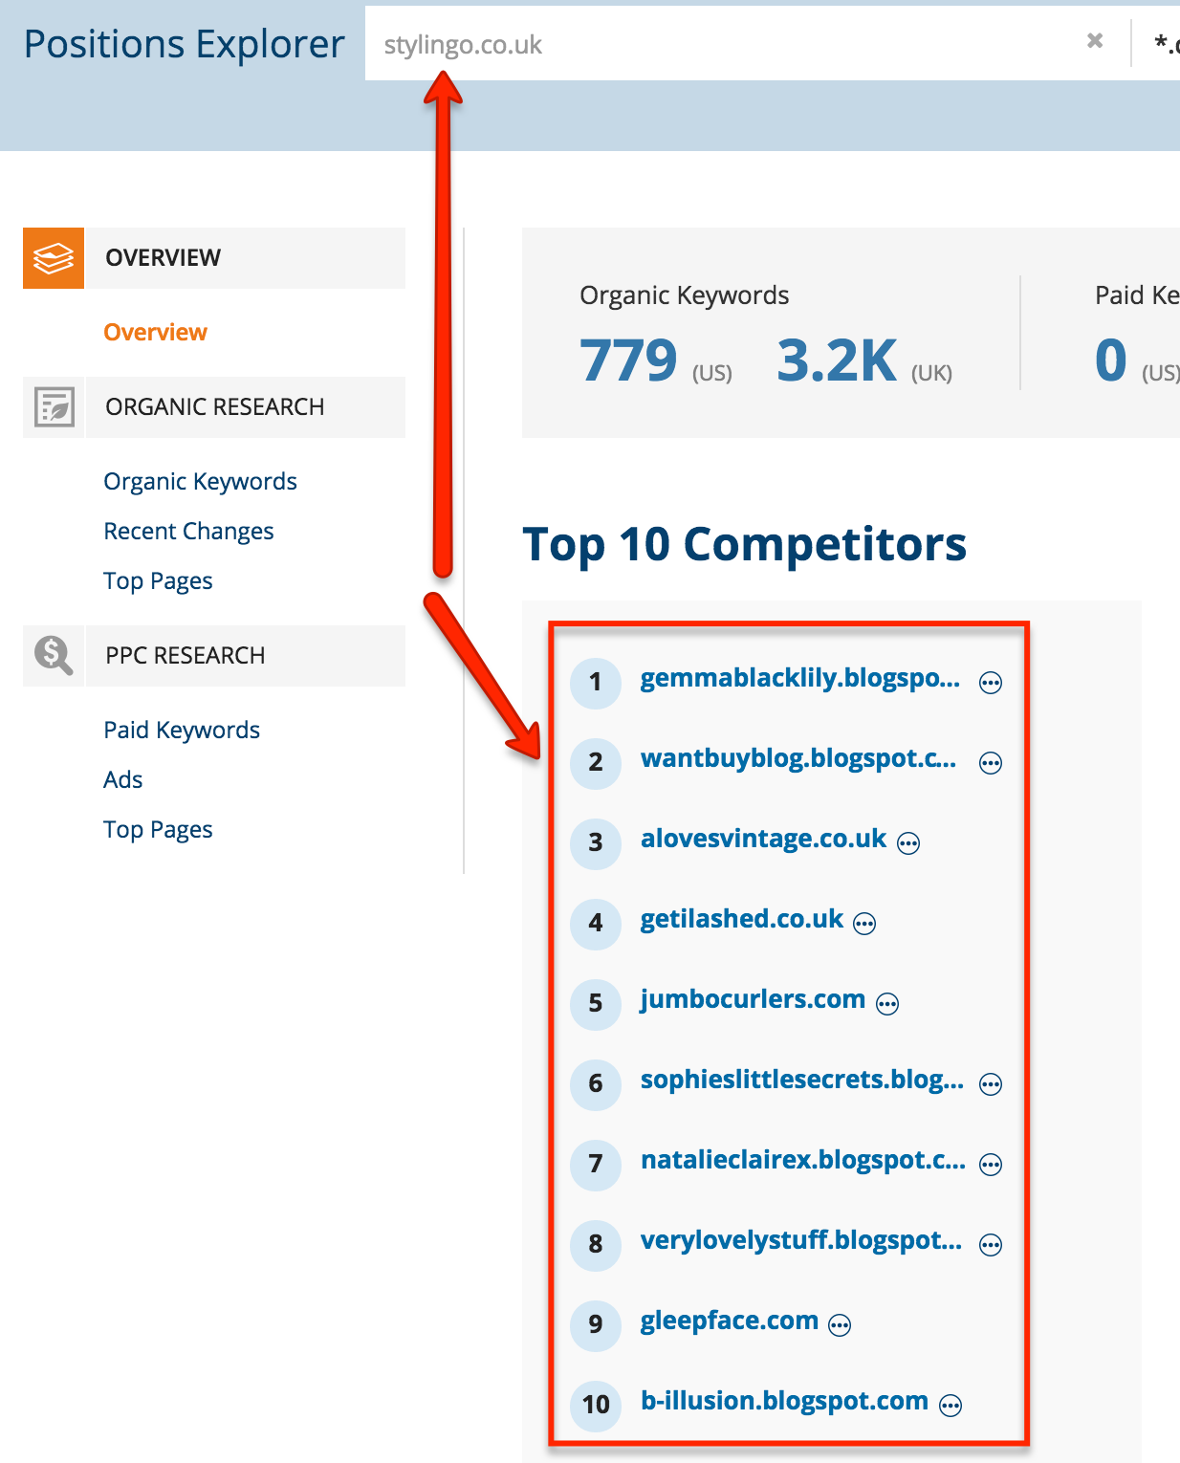Open competitor getilashed.co.uk link
1180x1463 pixels.
point(742,919)
